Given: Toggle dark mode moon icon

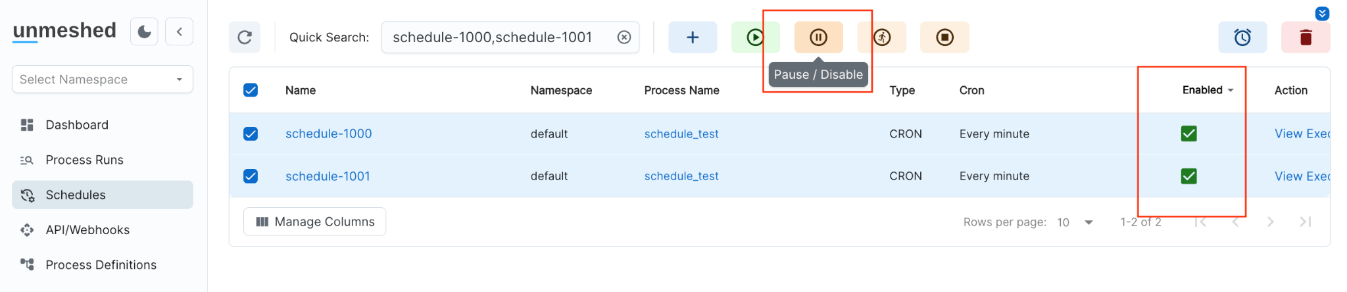Looking at the screenshot, I should 144,32.
